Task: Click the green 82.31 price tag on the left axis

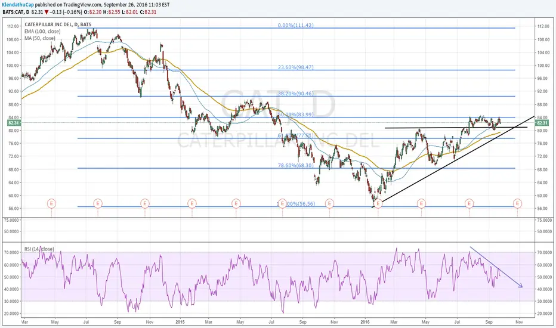Action: 14,123
